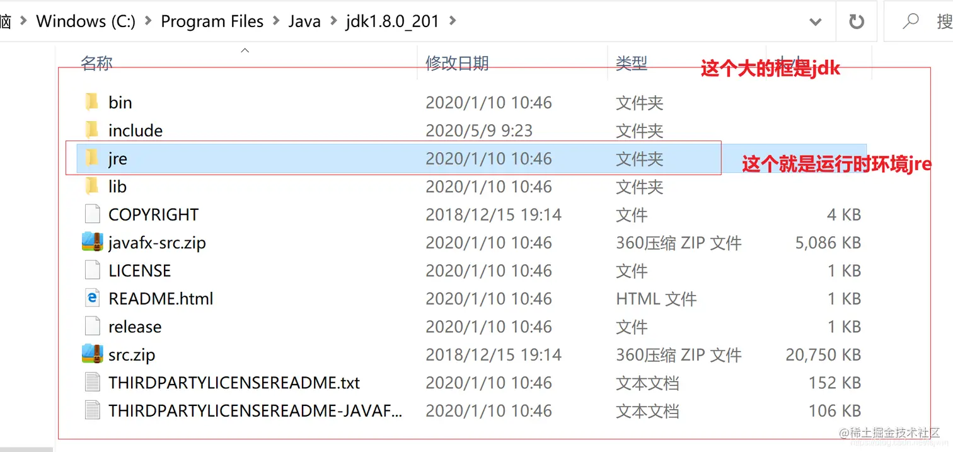Screen dimensions: 953x452
Task: Navigate to Windows (C:) breadcrumb
Action: click(86, 21)
